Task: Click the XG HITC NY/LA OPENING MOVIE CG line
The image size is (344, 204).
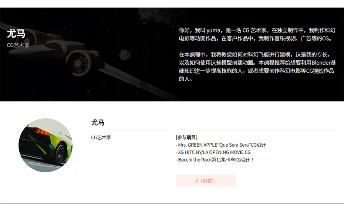Action: (213, 152)
